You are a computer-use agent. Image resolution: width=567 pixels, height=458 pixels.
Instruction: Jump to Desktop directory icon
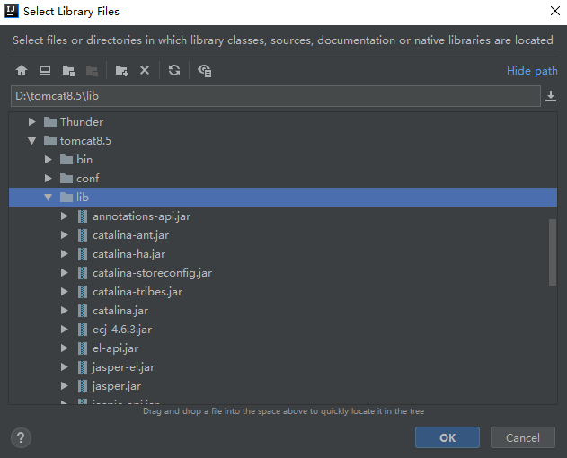45,70
